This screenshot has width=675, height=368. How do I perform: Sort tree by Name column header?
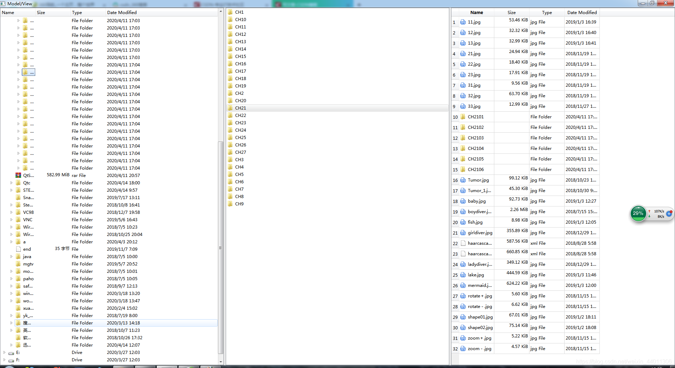tap(18, 12)
